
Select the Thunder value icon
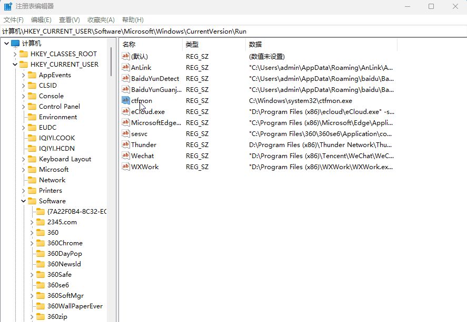click(x=126, y=144)
